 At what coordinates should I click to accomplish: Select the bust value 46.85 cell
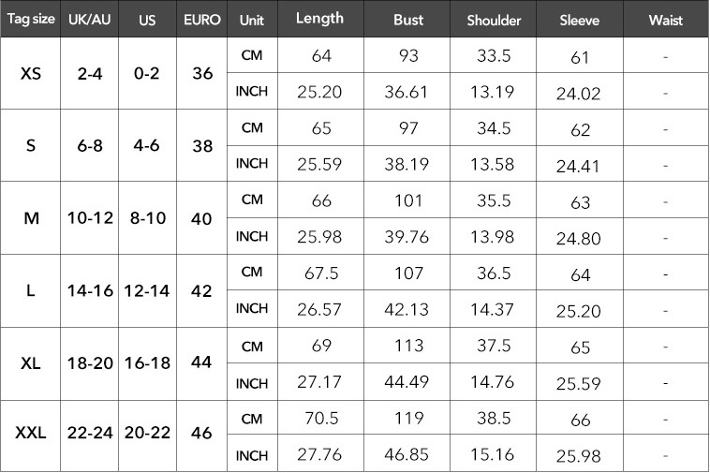408,454
